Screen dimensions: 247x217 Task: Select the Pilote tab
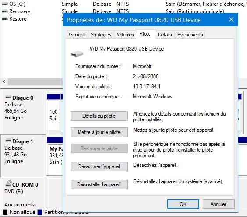coord(146,34)
